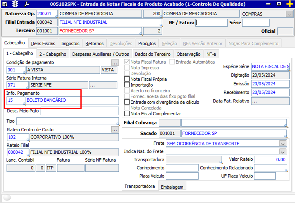
Task: Open lookup on Filial Cobrança name field
Action: [286, 126]
